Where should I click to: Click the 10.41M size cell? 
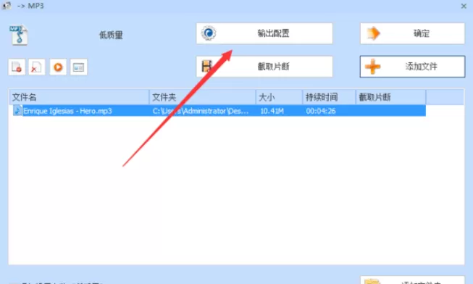(x=272, y=111)
